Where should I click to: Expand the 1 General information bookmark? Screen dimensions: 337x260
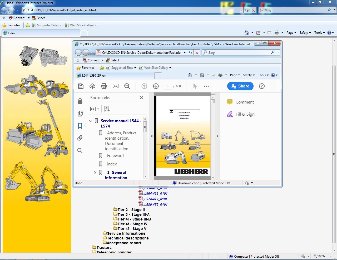tap(95, 173)
